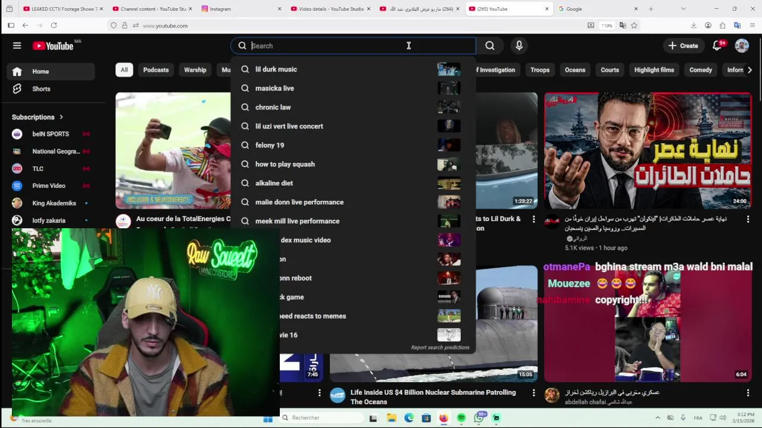Open a new browser tab
This screenshot has width=762, height=428.
pos(651,9)
